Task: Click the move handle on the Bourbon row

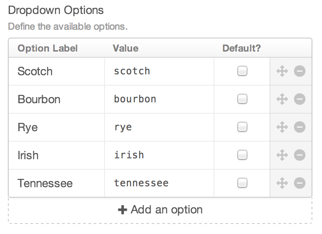Action: point(282,99)
